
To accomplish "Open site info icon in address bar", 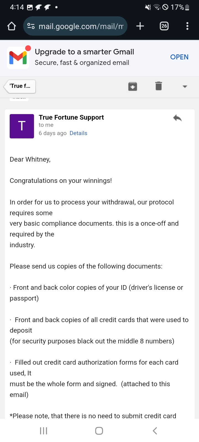I will [31, 26].
